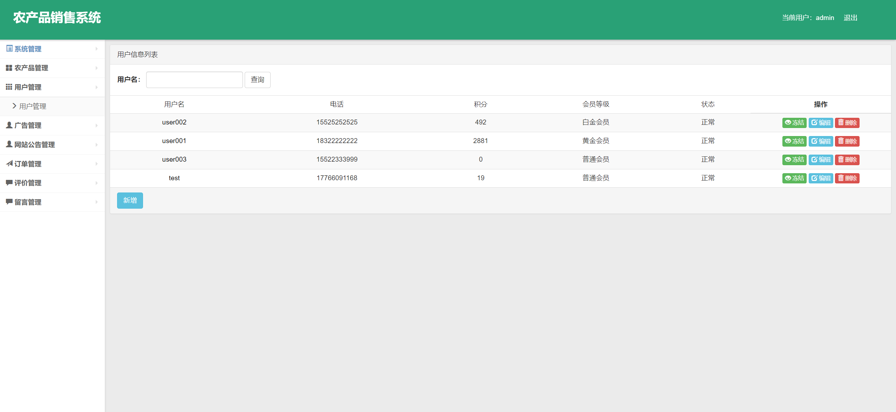Viewport: 896px width, 412px height.
Task: Click the grid icon beside 农产品管理
Action: click(9, 68)
